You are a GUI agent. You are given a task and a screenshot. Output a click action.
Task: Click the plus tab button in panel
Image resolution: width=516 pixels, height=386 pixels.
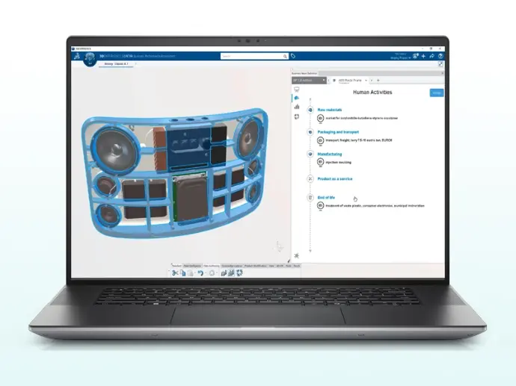[x=378, y=81]
